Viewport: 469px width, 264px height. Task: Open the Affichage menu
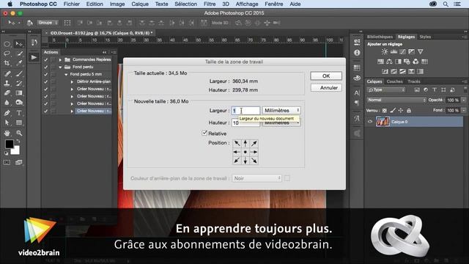pyautogui.click(x=247, y=4)
